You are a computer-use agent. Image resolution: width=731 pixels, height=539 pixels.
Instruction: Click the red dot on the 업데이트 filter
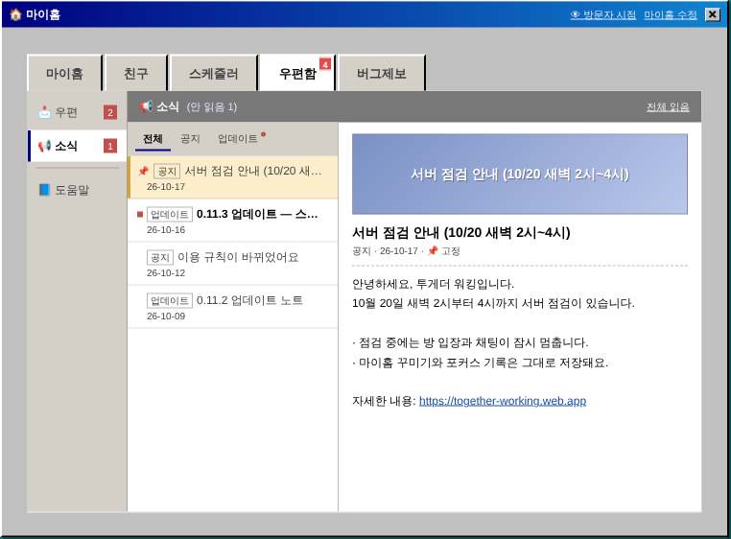pyautogui.click(x=264, y=134)
